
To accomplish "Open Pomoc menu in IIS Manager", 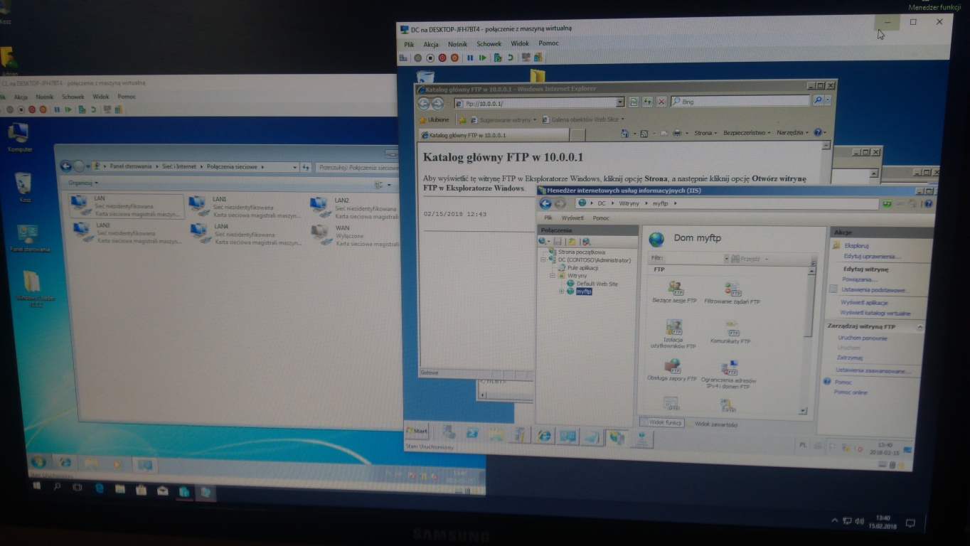I will [x=600, y=218].
